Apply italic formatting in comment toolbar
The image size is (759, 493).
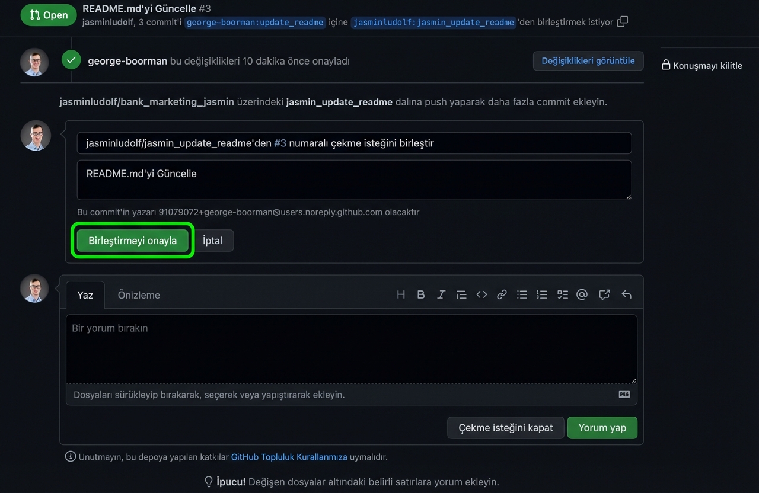tap(441, 294)
